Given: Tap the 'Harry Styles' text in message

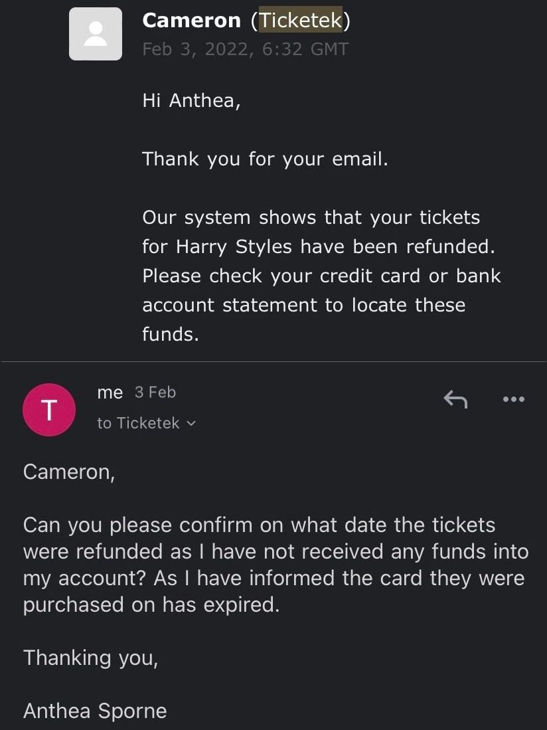Looking at the screenshot, I should pos(234,246).
